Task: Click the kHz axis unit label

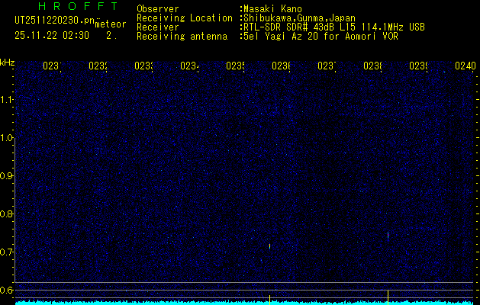Action: click(x=8, y=63)
